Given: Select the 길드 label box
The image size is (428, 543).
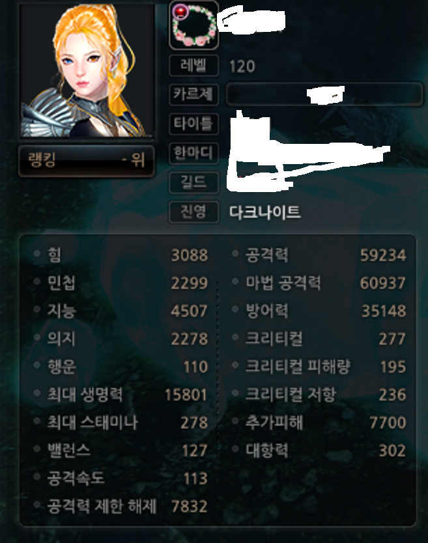Looking at the screenshot, I should pos(193,182).
